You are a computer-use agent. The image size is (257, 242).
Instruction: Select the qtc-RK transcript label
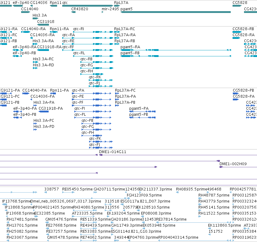click(x=95, y=77)
